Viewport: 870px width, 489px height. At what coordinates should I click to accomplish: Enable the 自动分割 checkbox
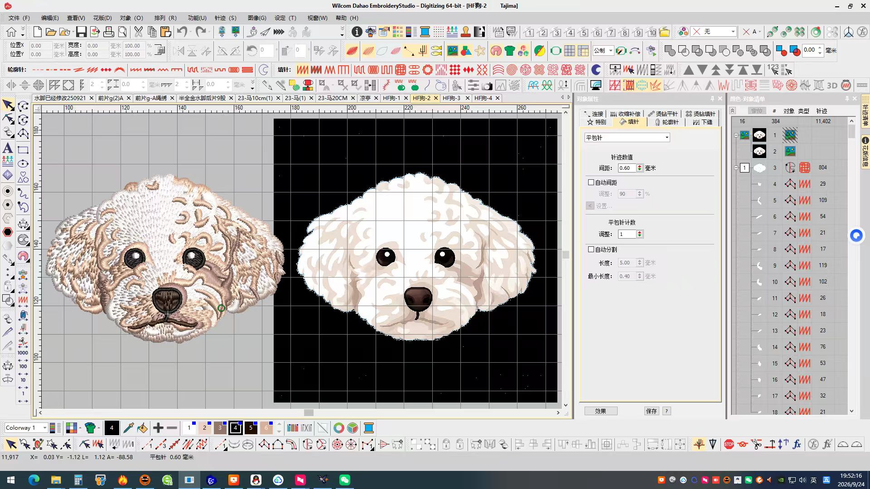(x=591, y=249)
